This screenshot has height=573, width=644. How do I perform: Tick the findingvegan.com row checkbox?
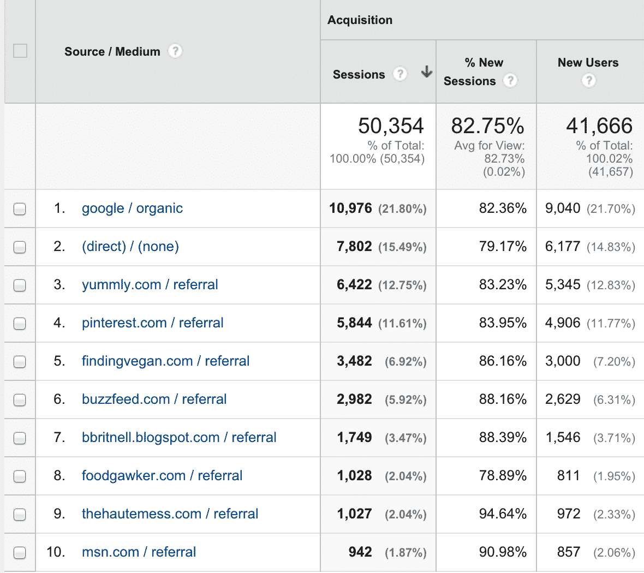20,362
